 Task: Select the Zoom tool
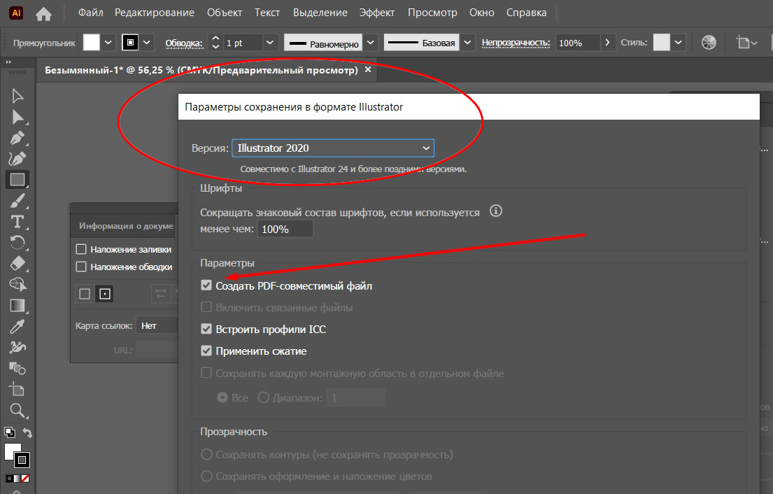pos(17,410)
